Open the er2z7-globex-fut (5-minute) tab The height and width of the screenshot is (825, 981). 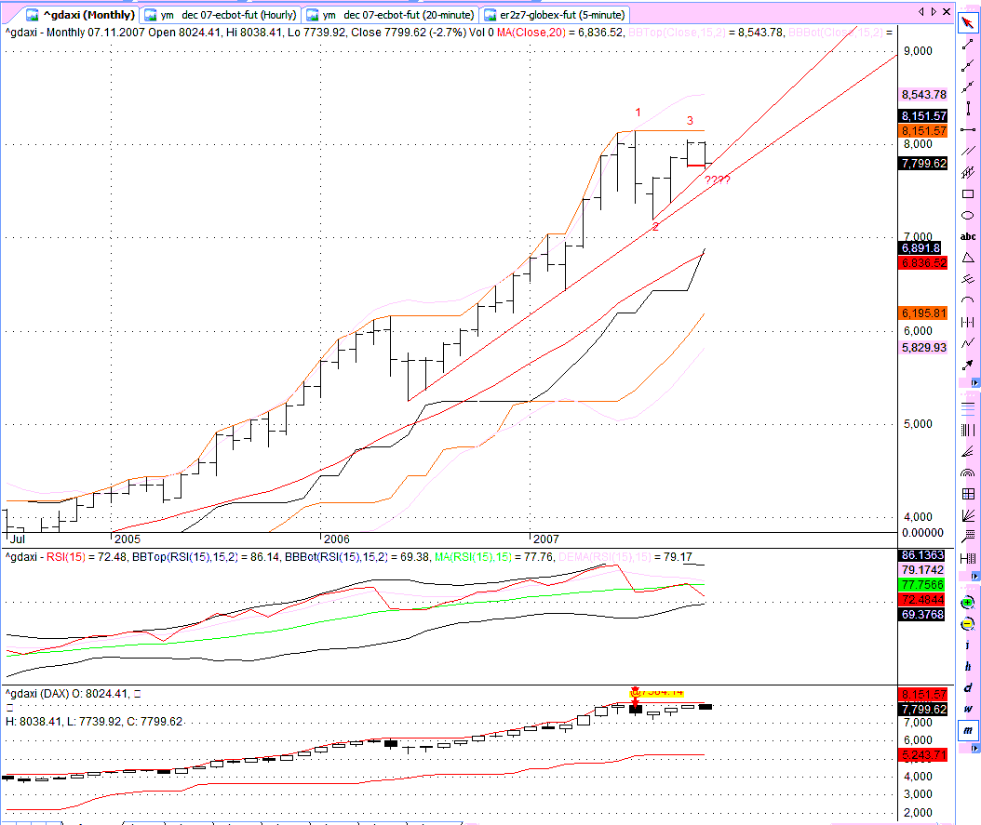click(555, 14)
